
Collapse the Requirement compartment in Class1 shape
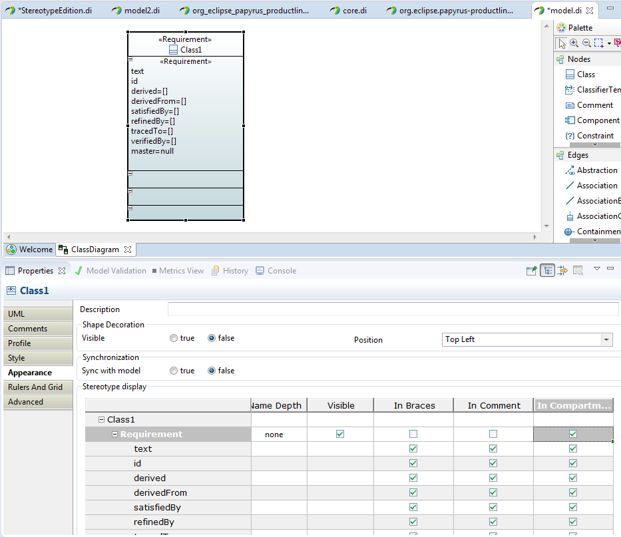[130, 59]
